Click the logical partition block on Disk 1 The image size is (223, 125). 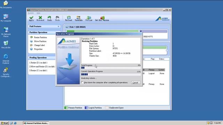153,31
